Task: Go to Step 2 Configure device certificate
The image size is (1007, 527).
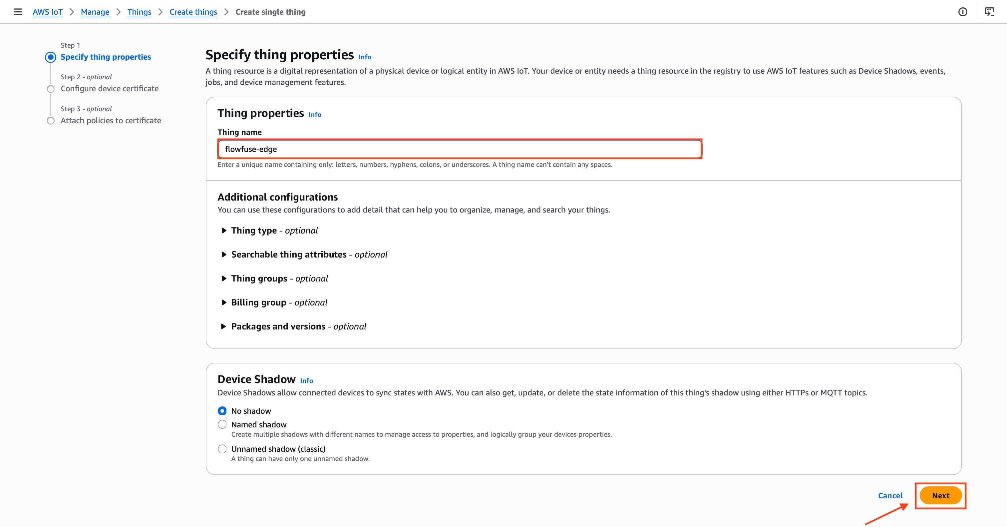Action: [x=110, y=88]
